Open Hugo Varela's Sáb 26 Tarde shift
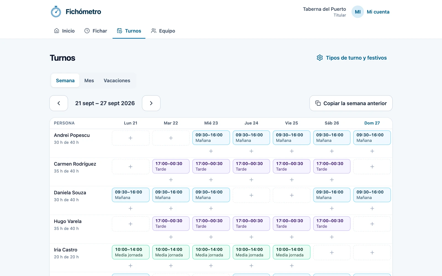The width and height of the screenshot is (442, 276). [332, 224]
